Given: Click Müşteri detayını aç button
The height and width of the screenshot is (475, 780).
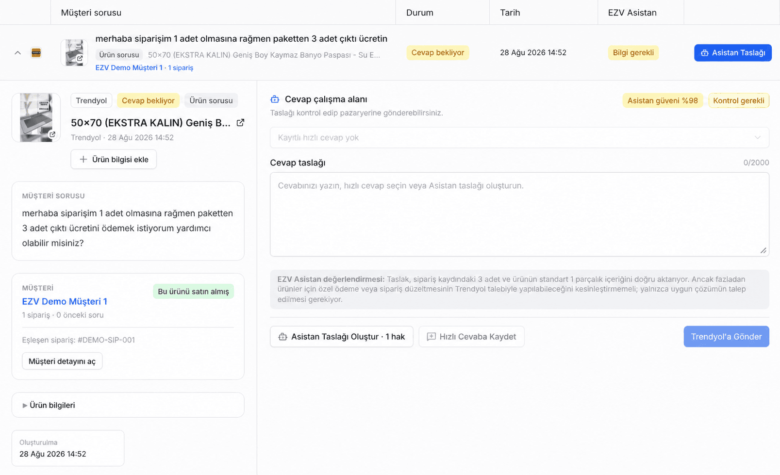Looking at the screenshot, I should coord(62,361).
